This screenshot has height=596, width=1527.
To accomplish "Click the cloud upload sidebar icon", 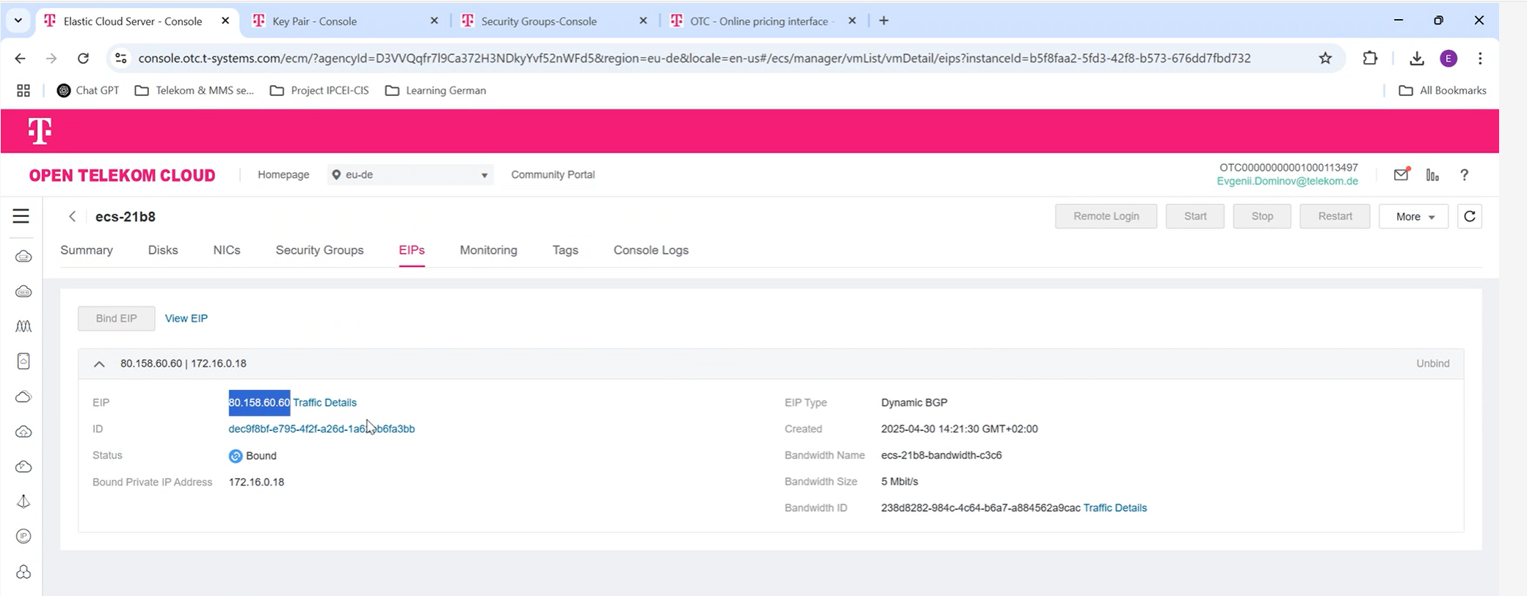I will (23, 432).
